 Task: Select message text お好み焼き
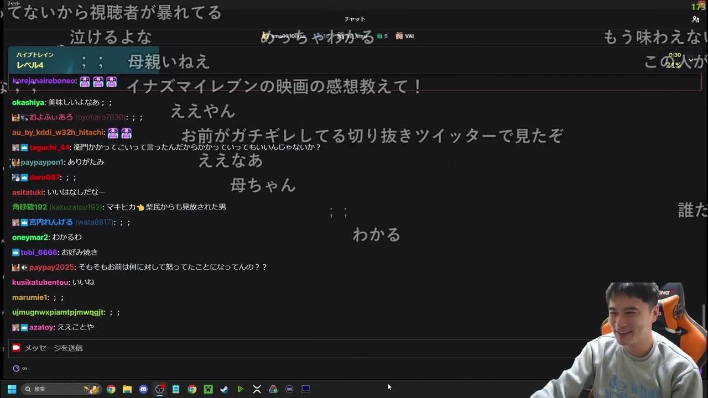click(x=79, y=252)
